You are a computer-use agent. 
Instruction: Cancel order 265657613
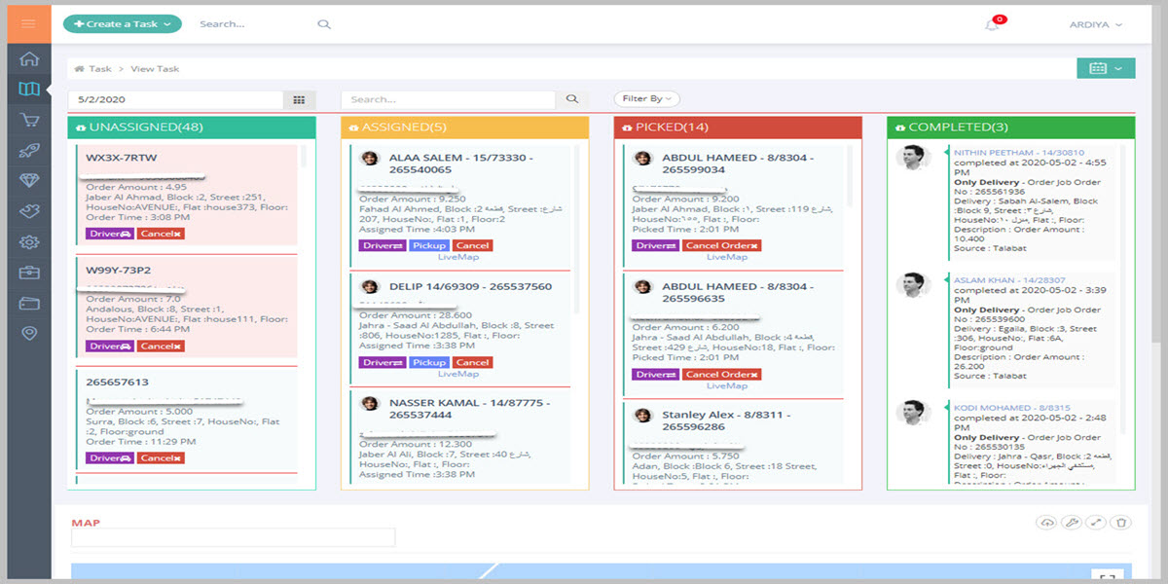(x=161, y=457)
